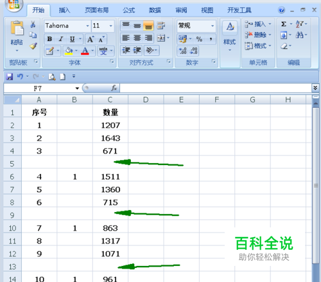Click the Find binoculars icon
Screen dimensions: 321x282
(300, 35)
